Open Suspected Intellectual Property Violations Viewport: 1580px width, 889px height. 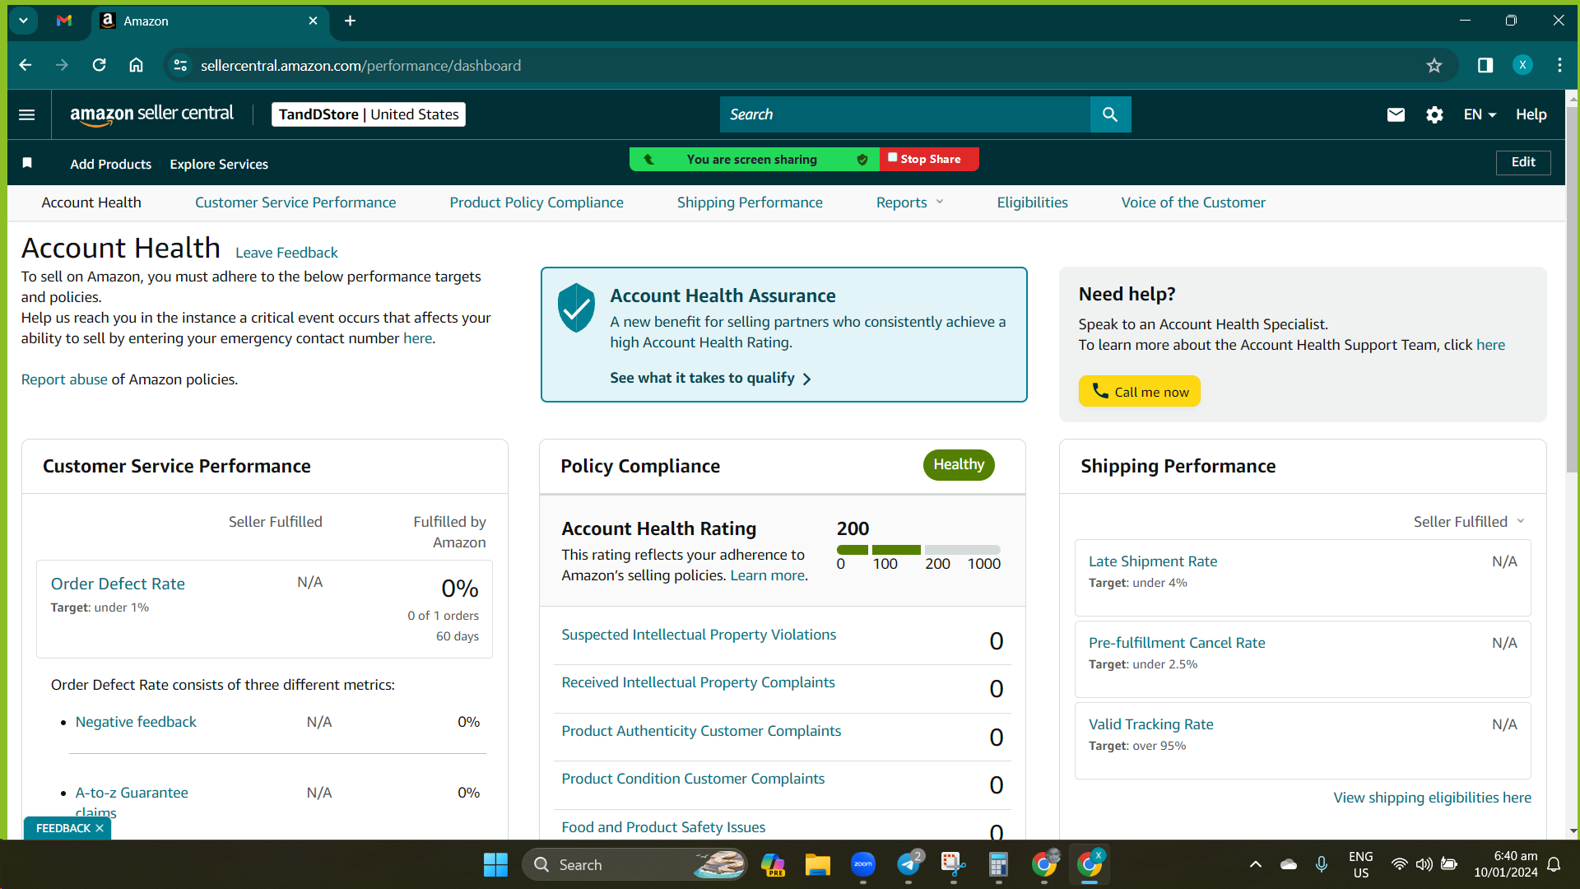699,635
